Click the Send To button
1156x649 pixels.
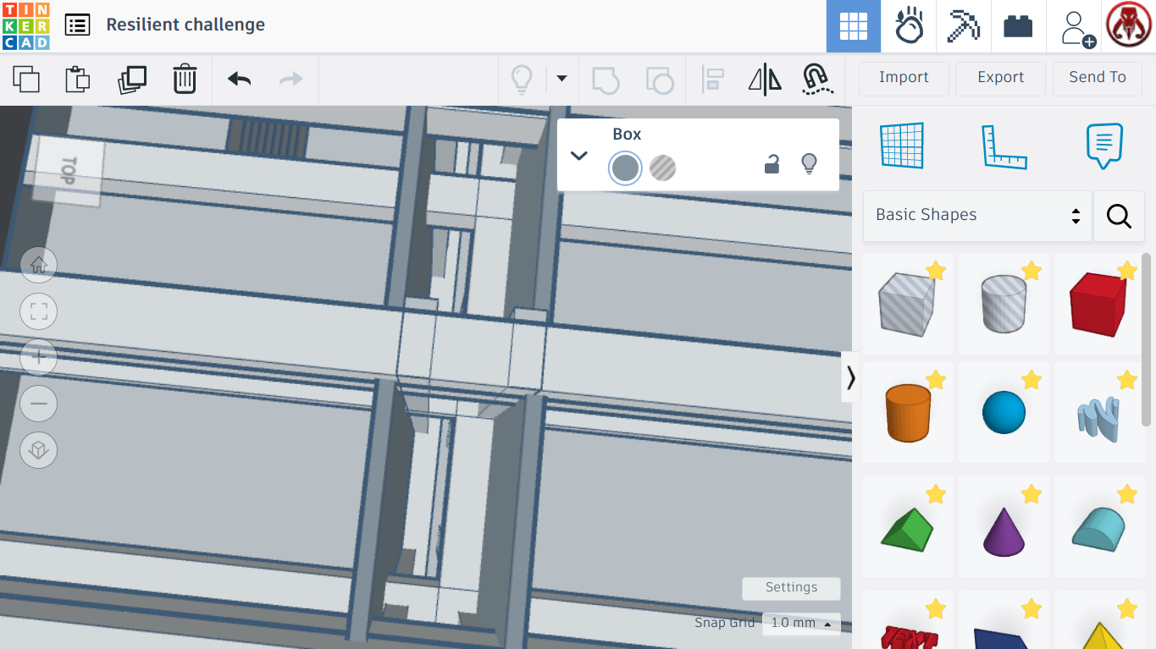[x=1098, y=78]
